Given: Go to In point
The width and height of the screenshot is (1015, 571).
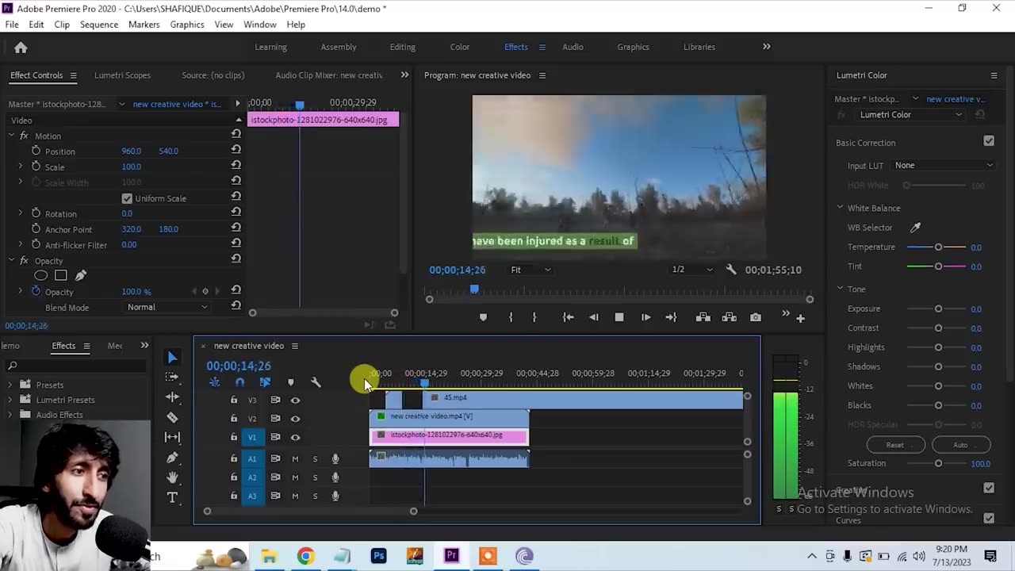Looking at the screenshot, I should (568, 317).
